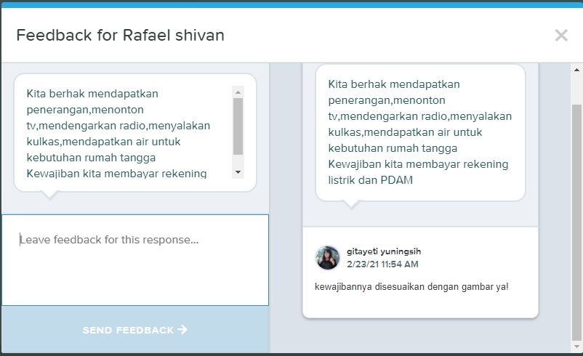Click the 2/23/21 11:54 AM timestamp

pyautogui.click(x=382, y=264)
